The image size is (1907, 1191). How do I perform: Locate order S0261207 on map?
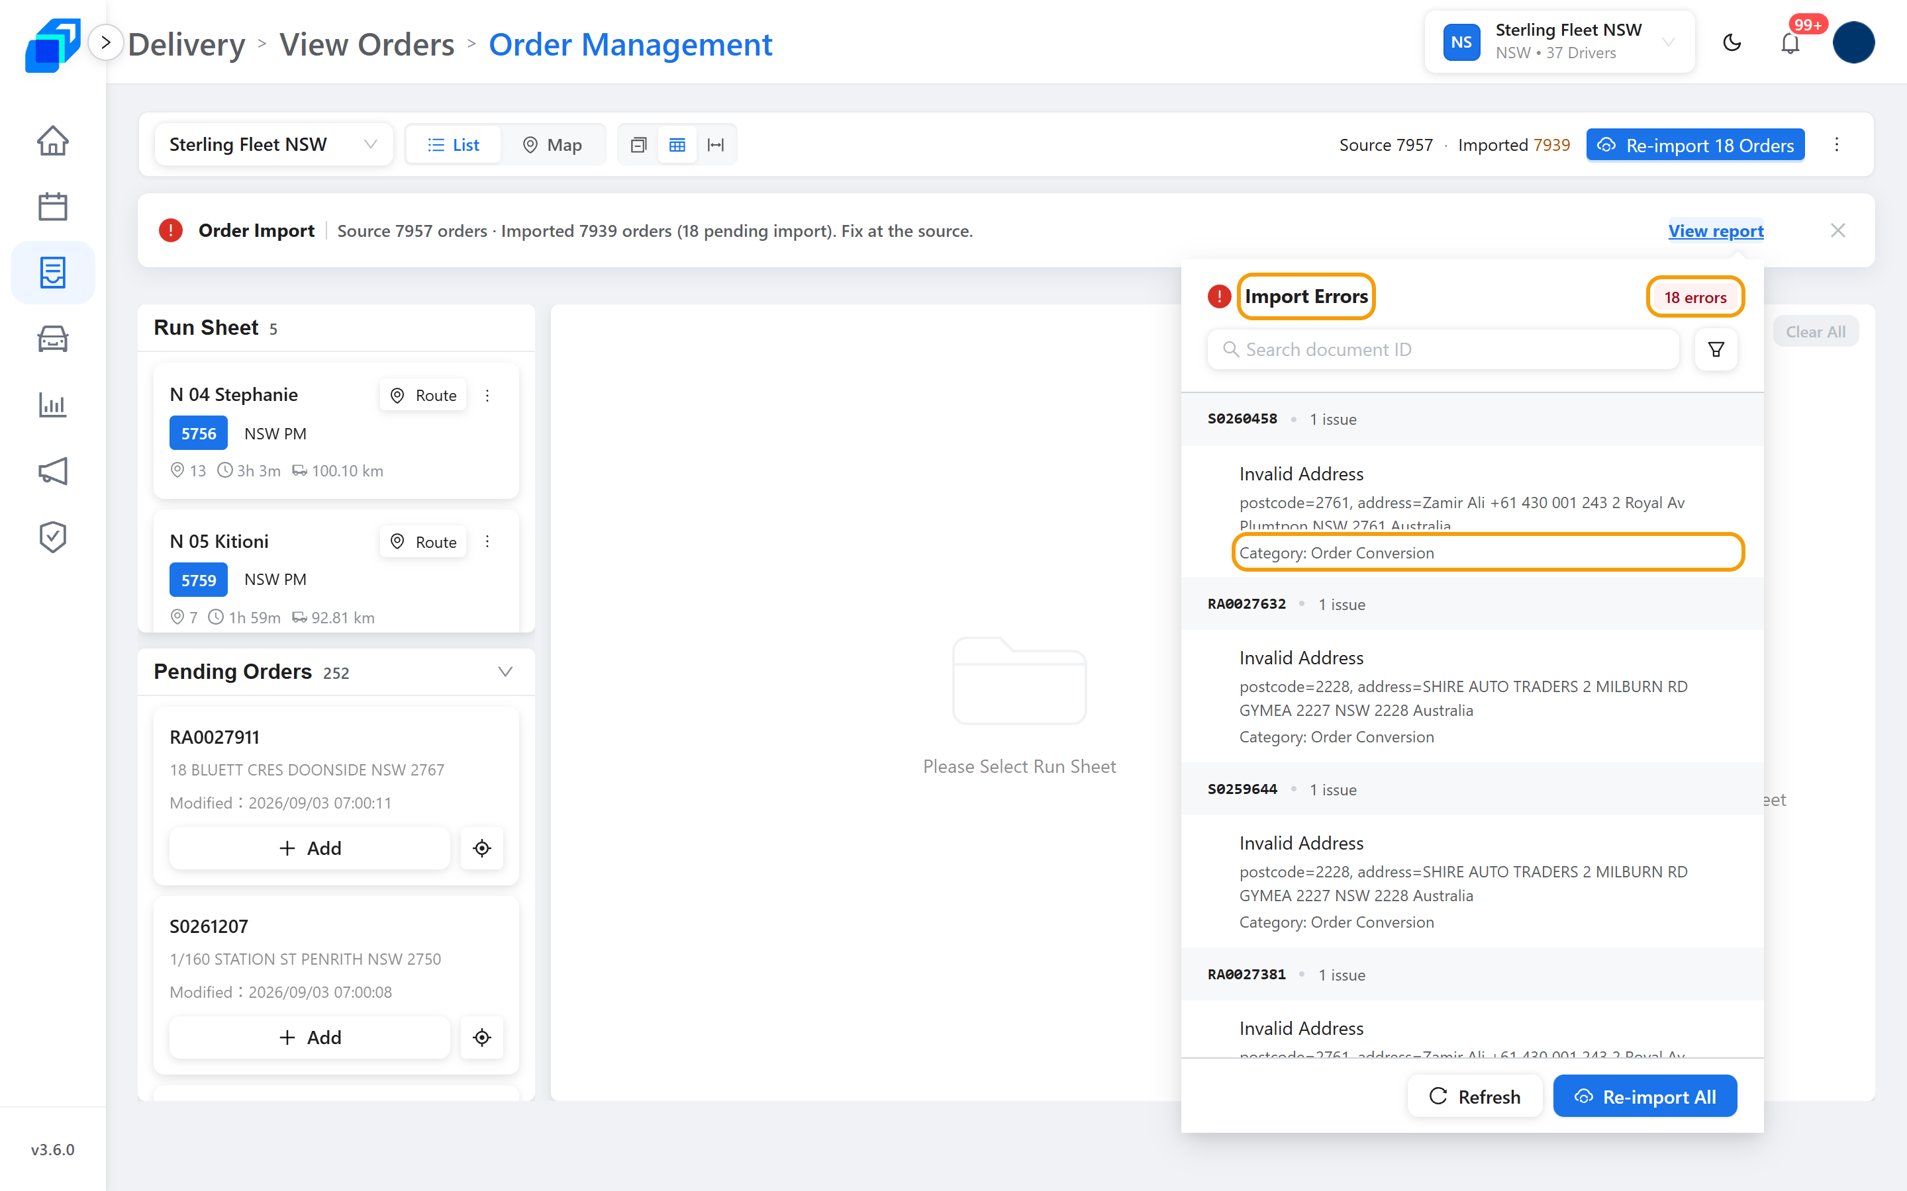point(482,1037)
